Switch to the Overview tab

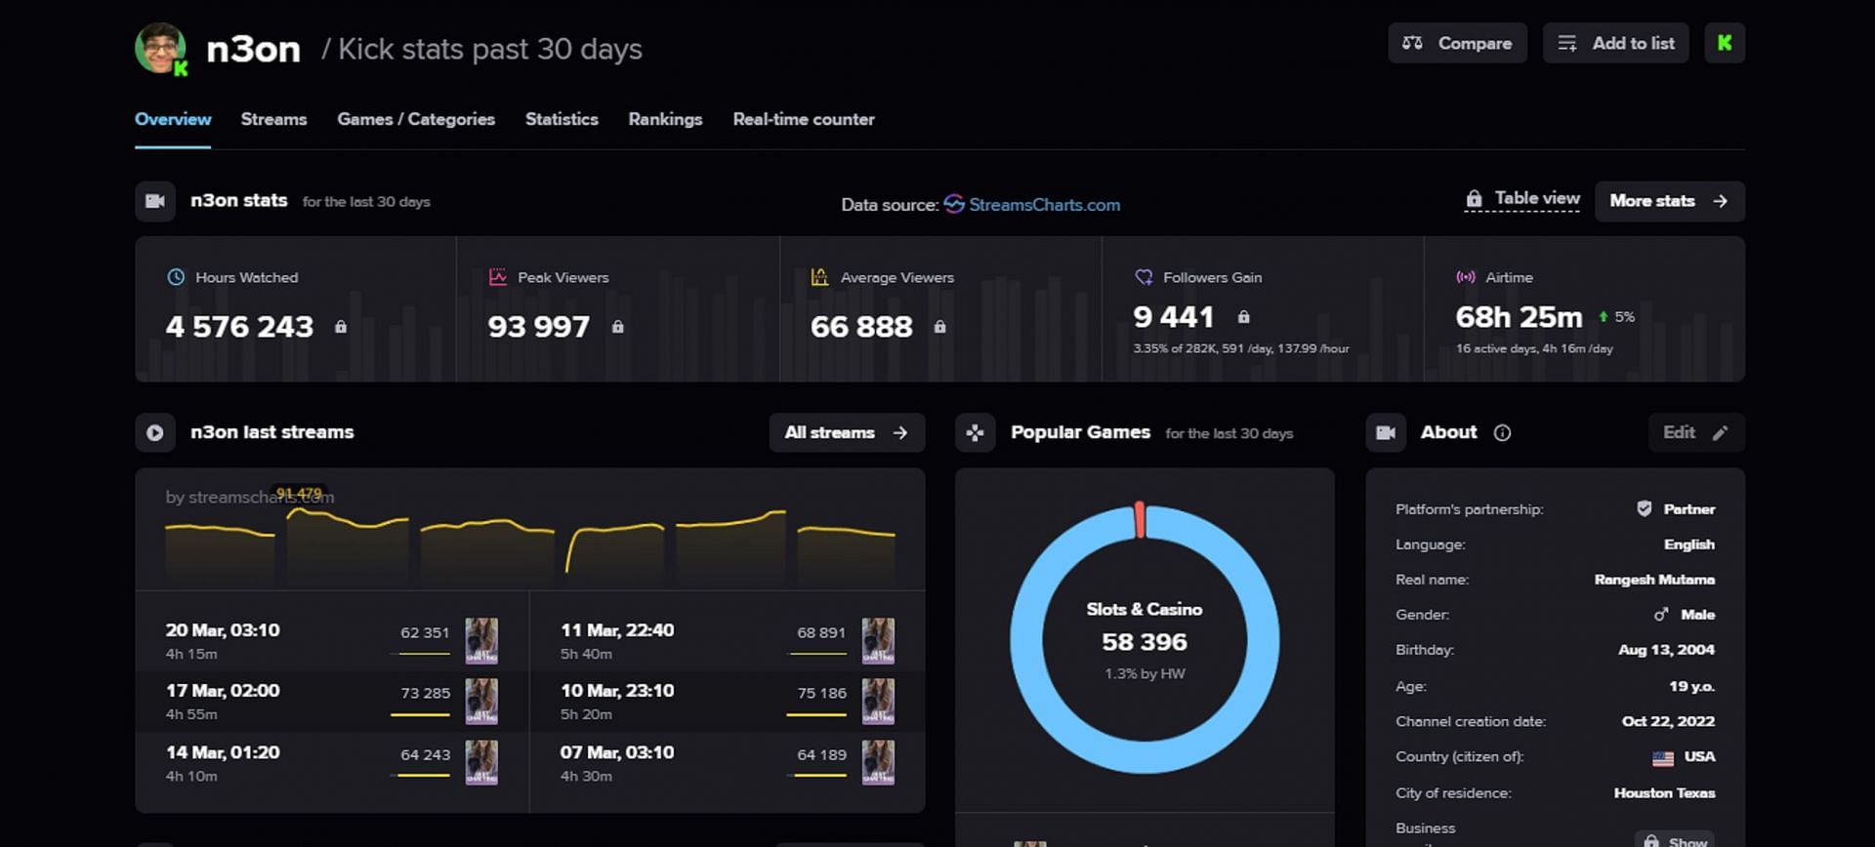pos(173,119)
